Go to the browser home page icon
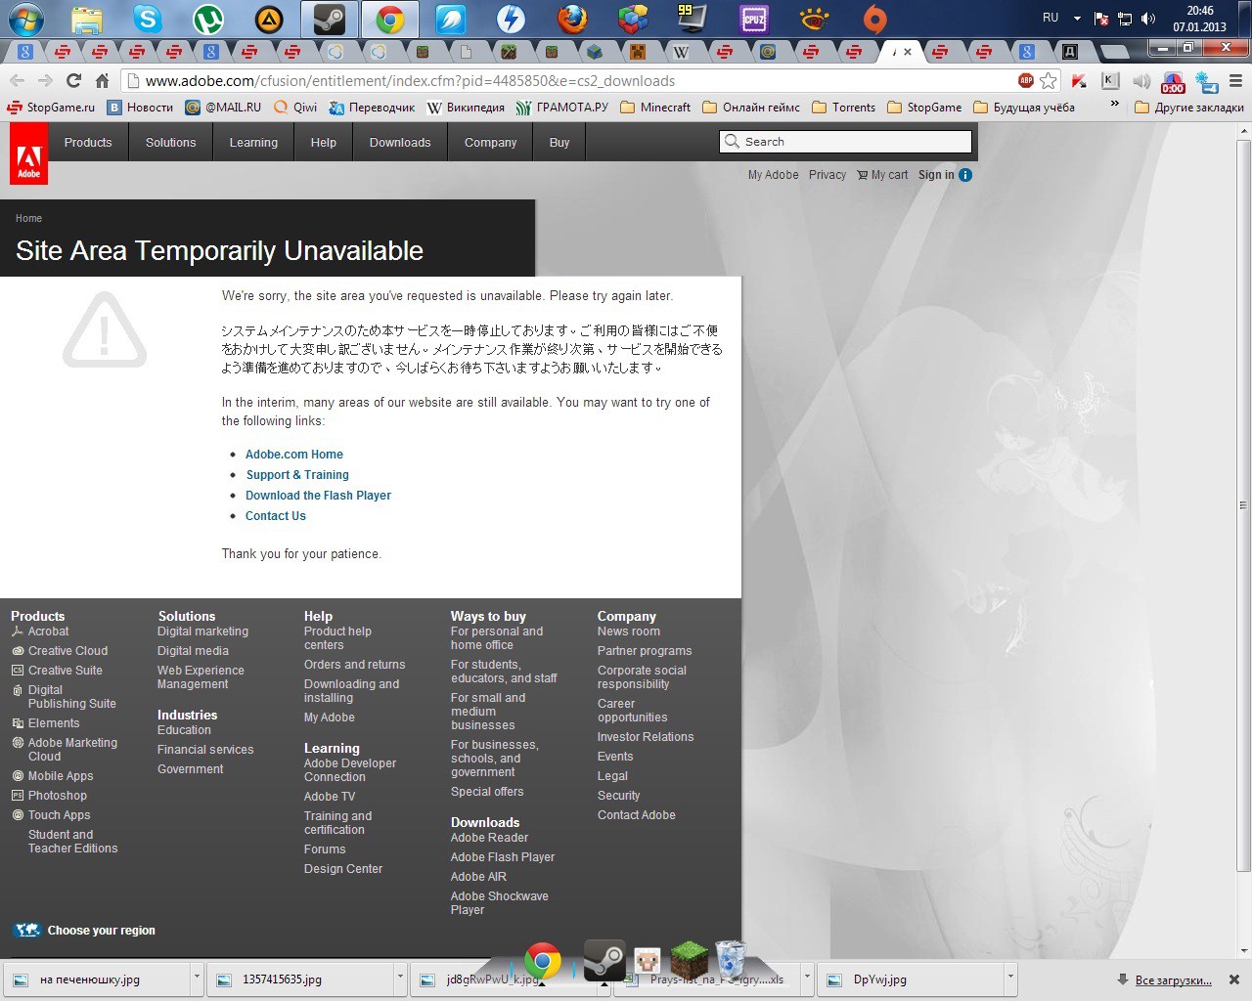Image resolution: width=1252 pixels, height=1001 pixels. coord(102,81)
